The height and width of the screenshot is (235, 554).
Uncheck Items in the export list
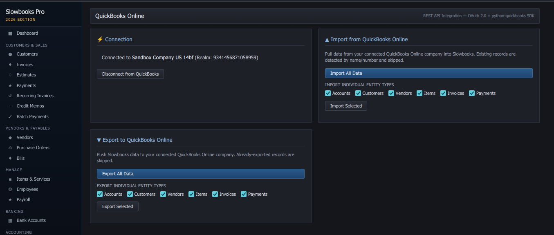click(191, 194)
